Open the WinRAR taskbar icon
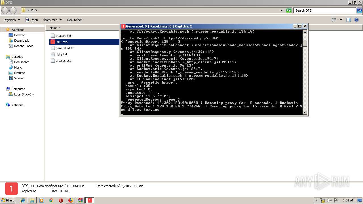 80,200
